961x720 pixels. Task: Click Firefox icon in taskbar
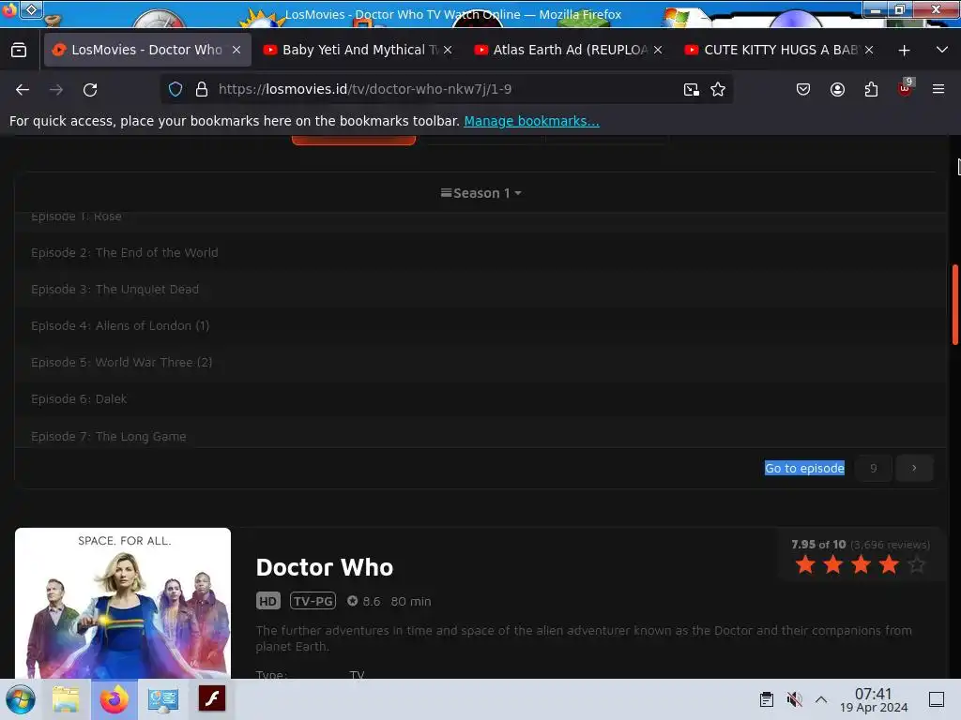[x=114, y=699]
